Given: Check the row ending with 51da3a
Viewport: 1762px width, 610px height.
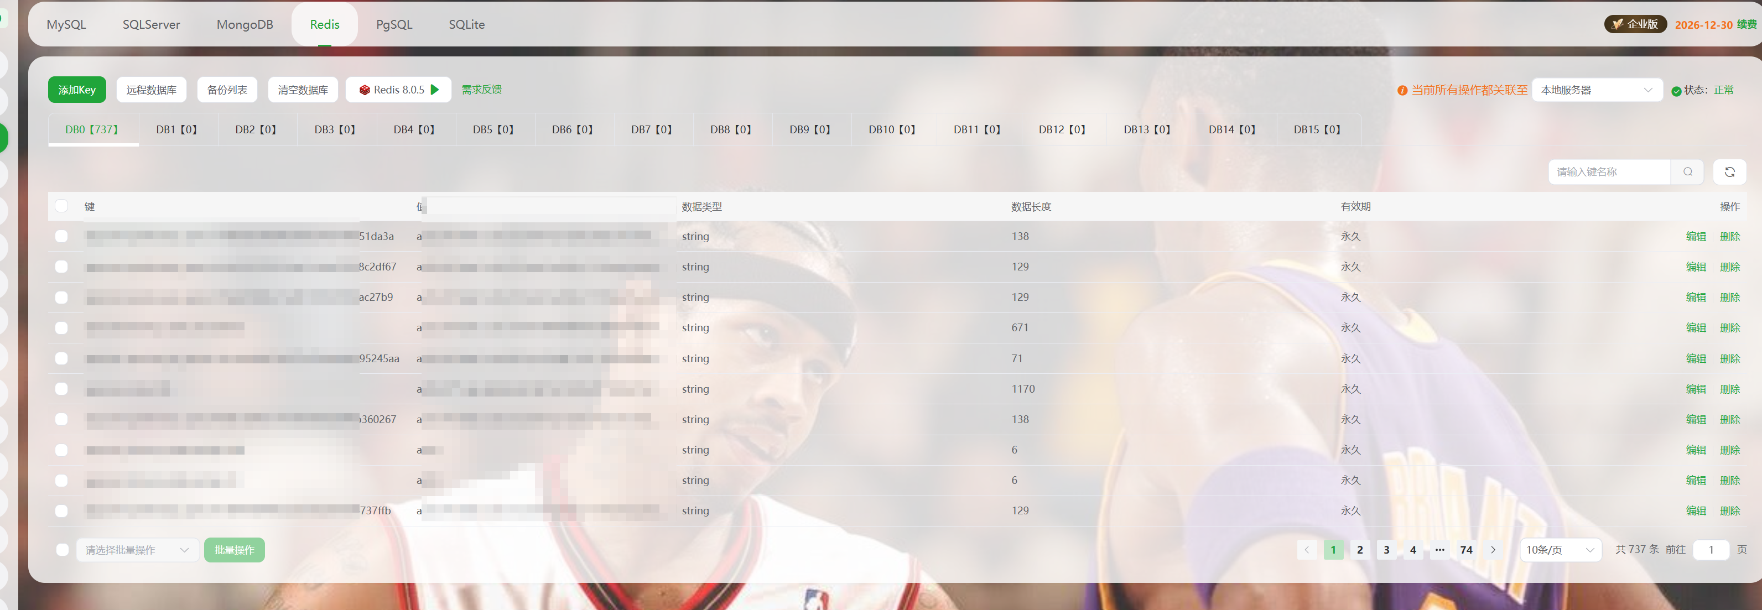Looking at the screenshot, I should [x=61, y=236].
